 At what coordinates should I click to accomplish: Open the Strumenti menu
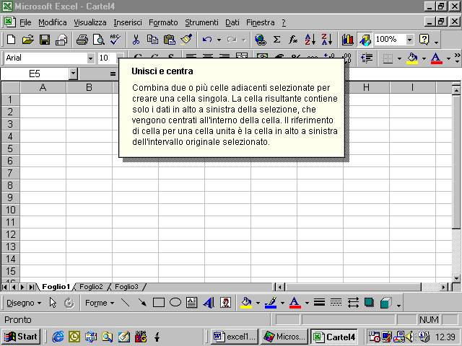[201, 22]
